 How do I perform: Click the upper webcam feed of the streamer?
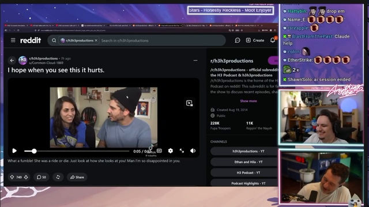pyautogui.click(x=321, y=117)
